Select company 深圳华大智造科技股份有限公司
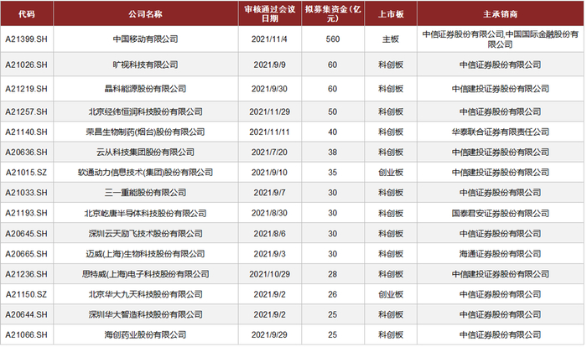This screenshot has width=587, height=347. click(146, 314)
